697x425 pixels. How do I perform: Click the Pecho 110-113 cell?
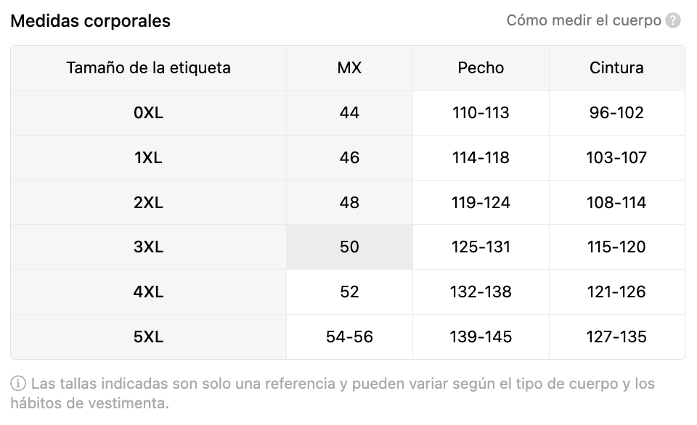tap(481, 113)
